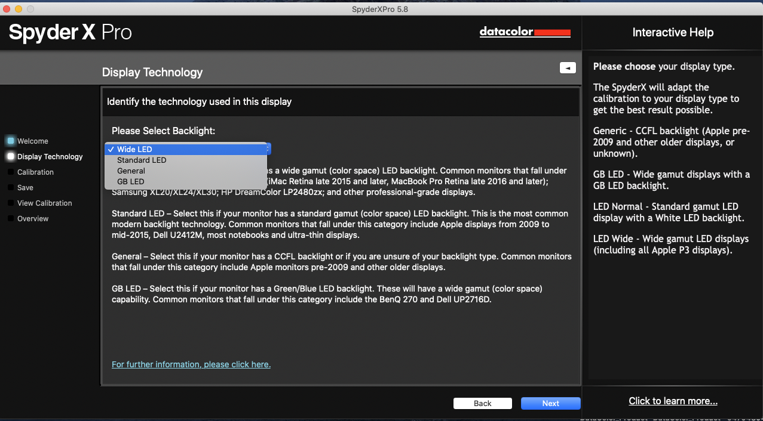
Task: Click the datacolor logo
Action: 525,32
